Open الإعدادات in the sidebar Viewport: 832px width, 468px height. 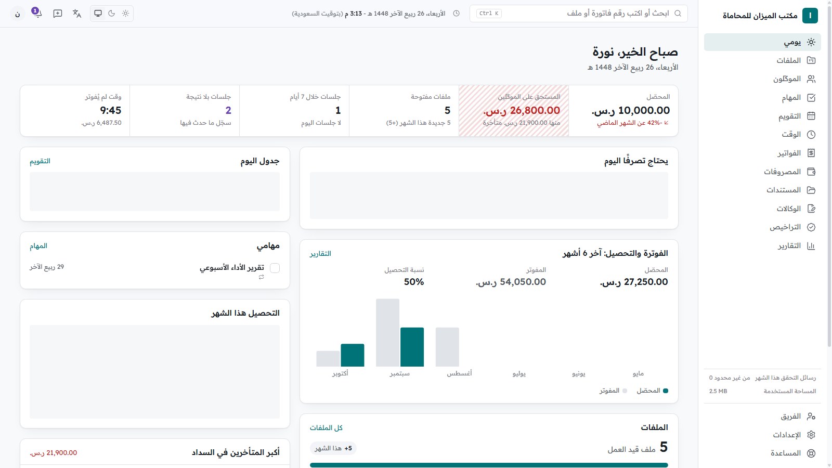click(x=762, y=435)
